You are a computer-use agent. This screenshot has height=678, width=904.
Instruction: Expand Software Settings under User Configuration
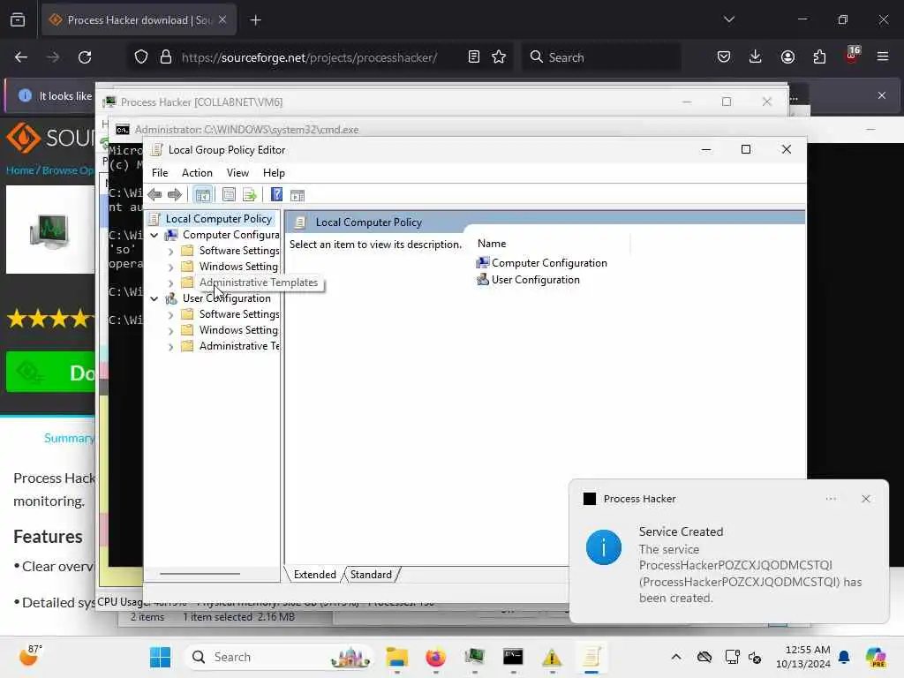(x=170, y=315)
